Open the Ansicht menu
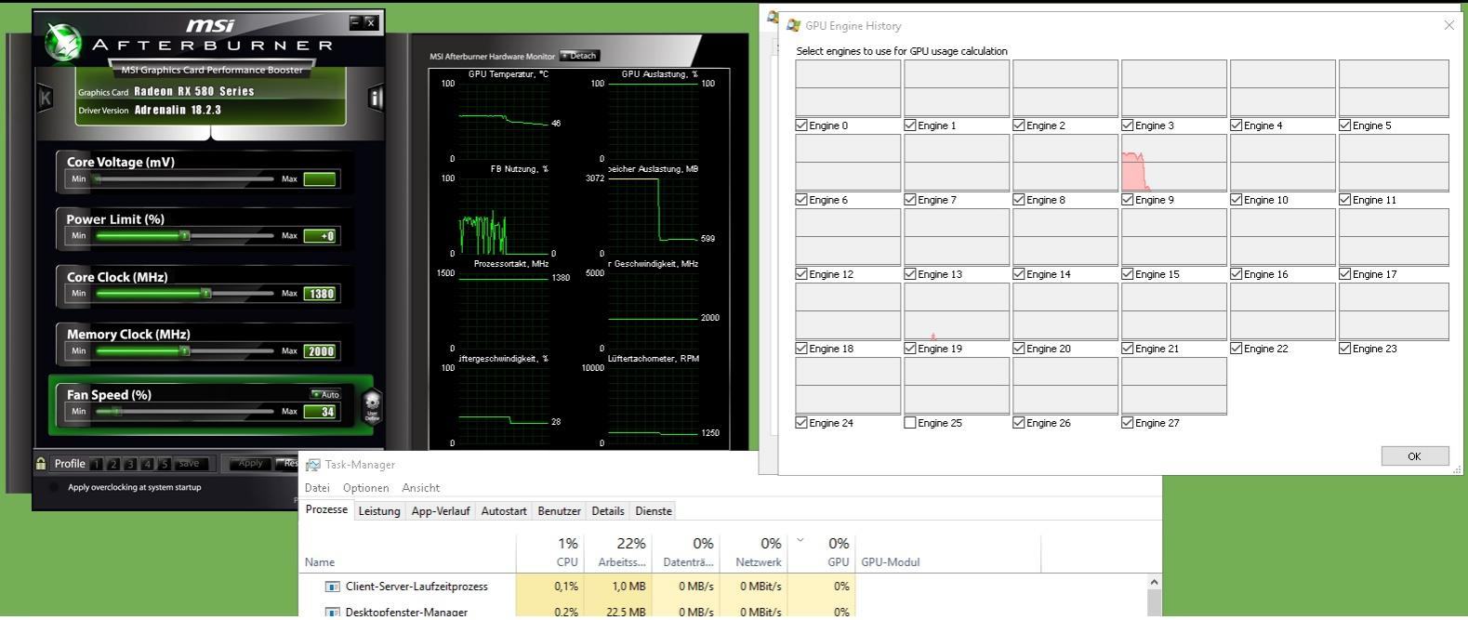This screenshot has width=1468, height=620. coord(421,488)
